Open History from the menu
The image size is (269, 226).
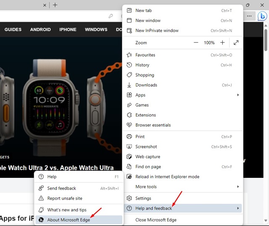coord(183,65)
